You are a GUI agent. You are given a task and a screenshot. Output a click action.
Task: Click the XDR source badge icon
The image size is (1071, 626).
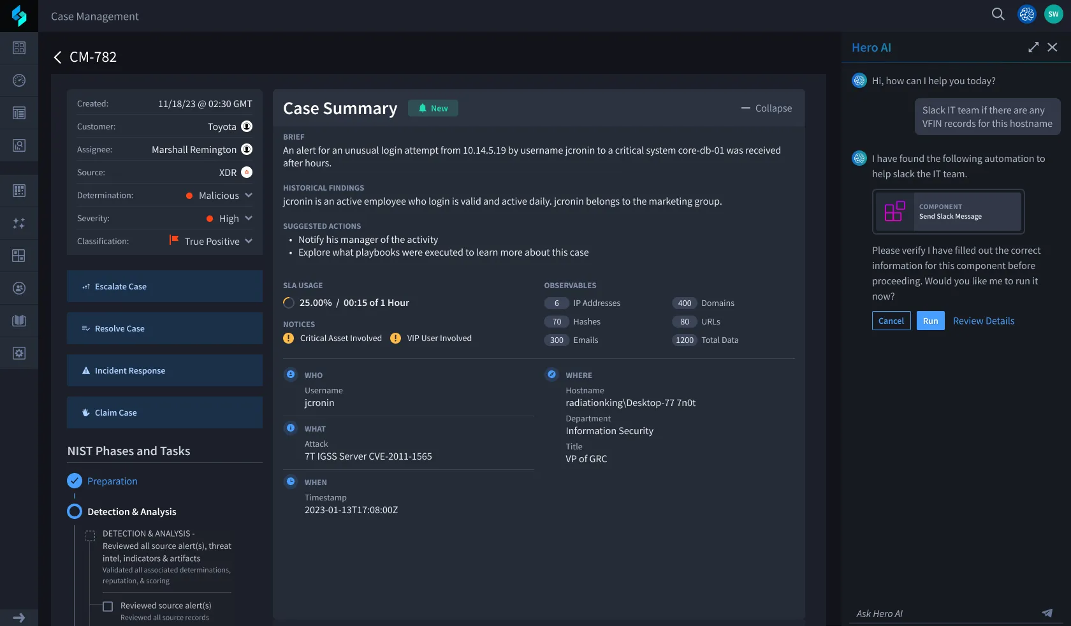click(x=247, y=172)
